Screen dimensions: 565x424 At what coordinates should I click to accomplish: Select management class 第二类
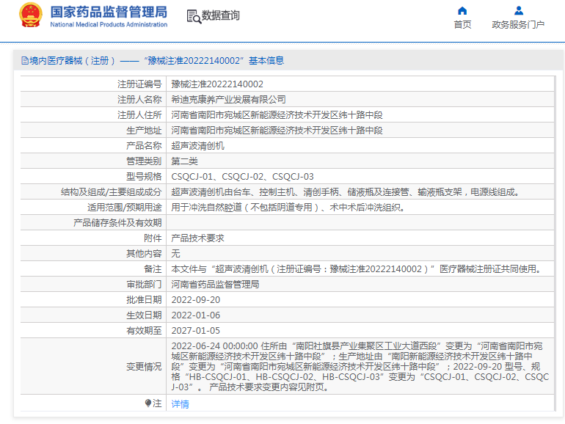click(x=184, y=161)
